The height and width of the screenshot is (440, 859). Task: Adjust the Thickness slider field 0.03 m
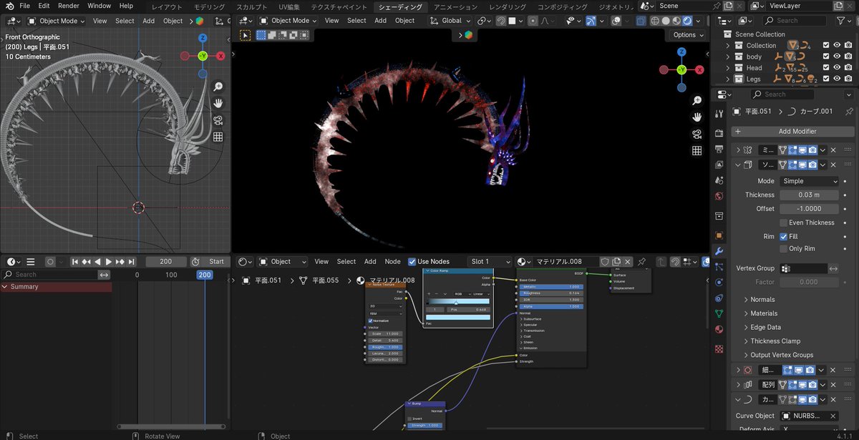click(x=809, y=195)
